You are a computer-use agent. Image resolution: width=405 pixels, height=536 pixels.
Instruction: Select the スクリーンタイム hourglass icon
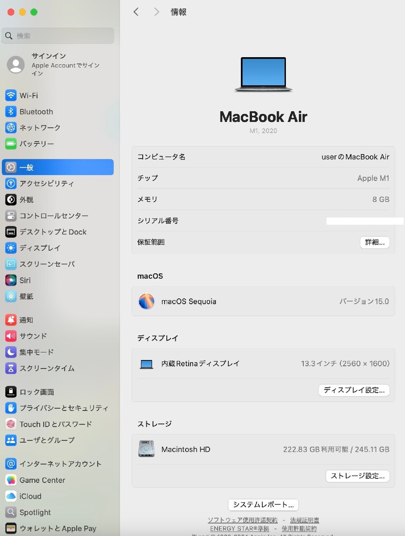[11, 368]
